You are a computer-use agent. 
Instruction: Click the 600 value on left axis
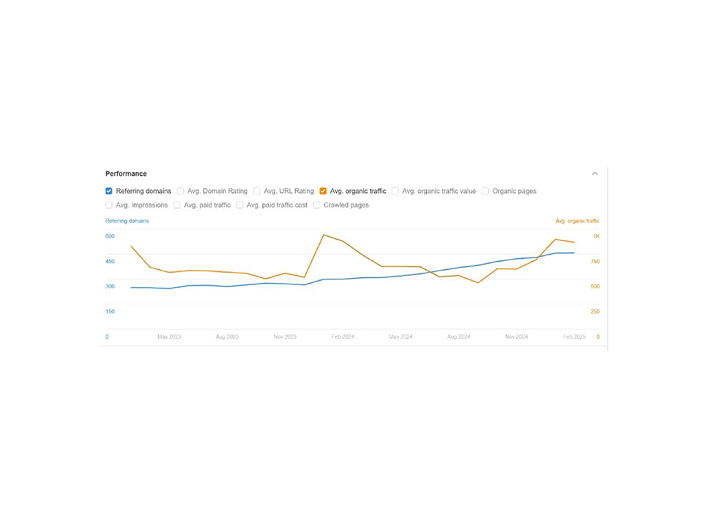coord(109,236)
